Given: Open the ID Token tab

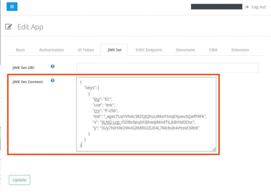Looking at the screenshot, I should (x=86, y=50).
